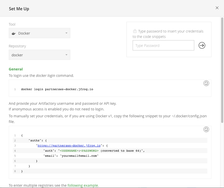Click the chevron on the Repository selector
224x188 pixels.
66,55
